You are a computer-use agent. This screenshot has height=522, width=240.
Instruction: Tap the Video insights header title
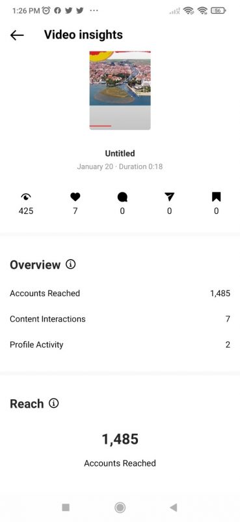pos(83,35)
